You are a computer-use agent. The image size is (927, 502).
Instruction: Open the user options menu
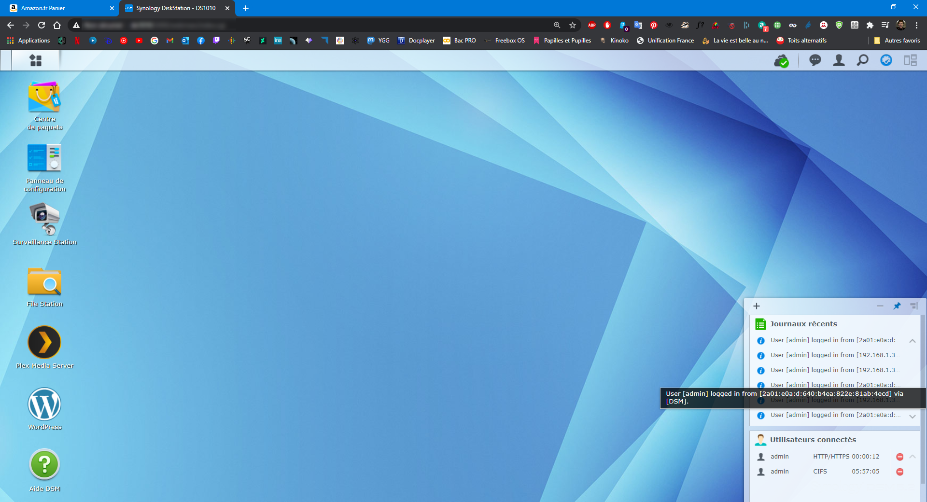pos(839,60)
